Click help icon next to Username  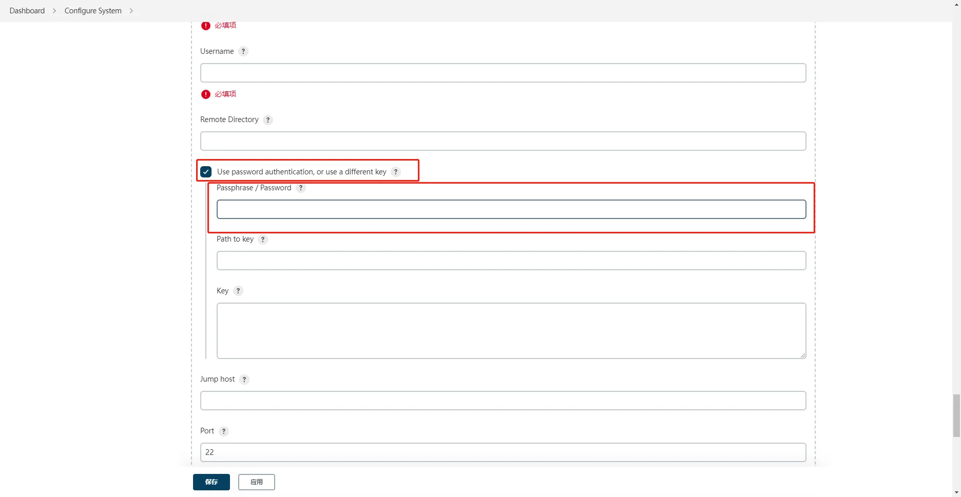point(243,51)
